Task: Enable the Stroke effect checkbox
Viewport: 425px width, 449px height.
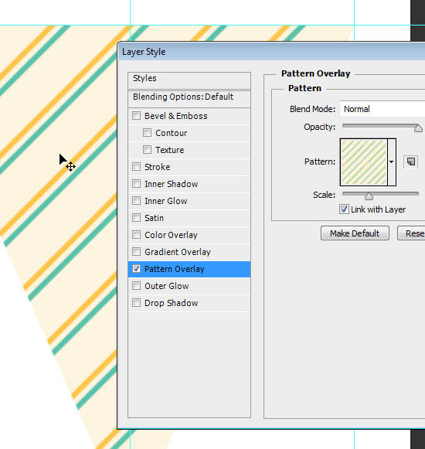Action: [x=136, y=167]
